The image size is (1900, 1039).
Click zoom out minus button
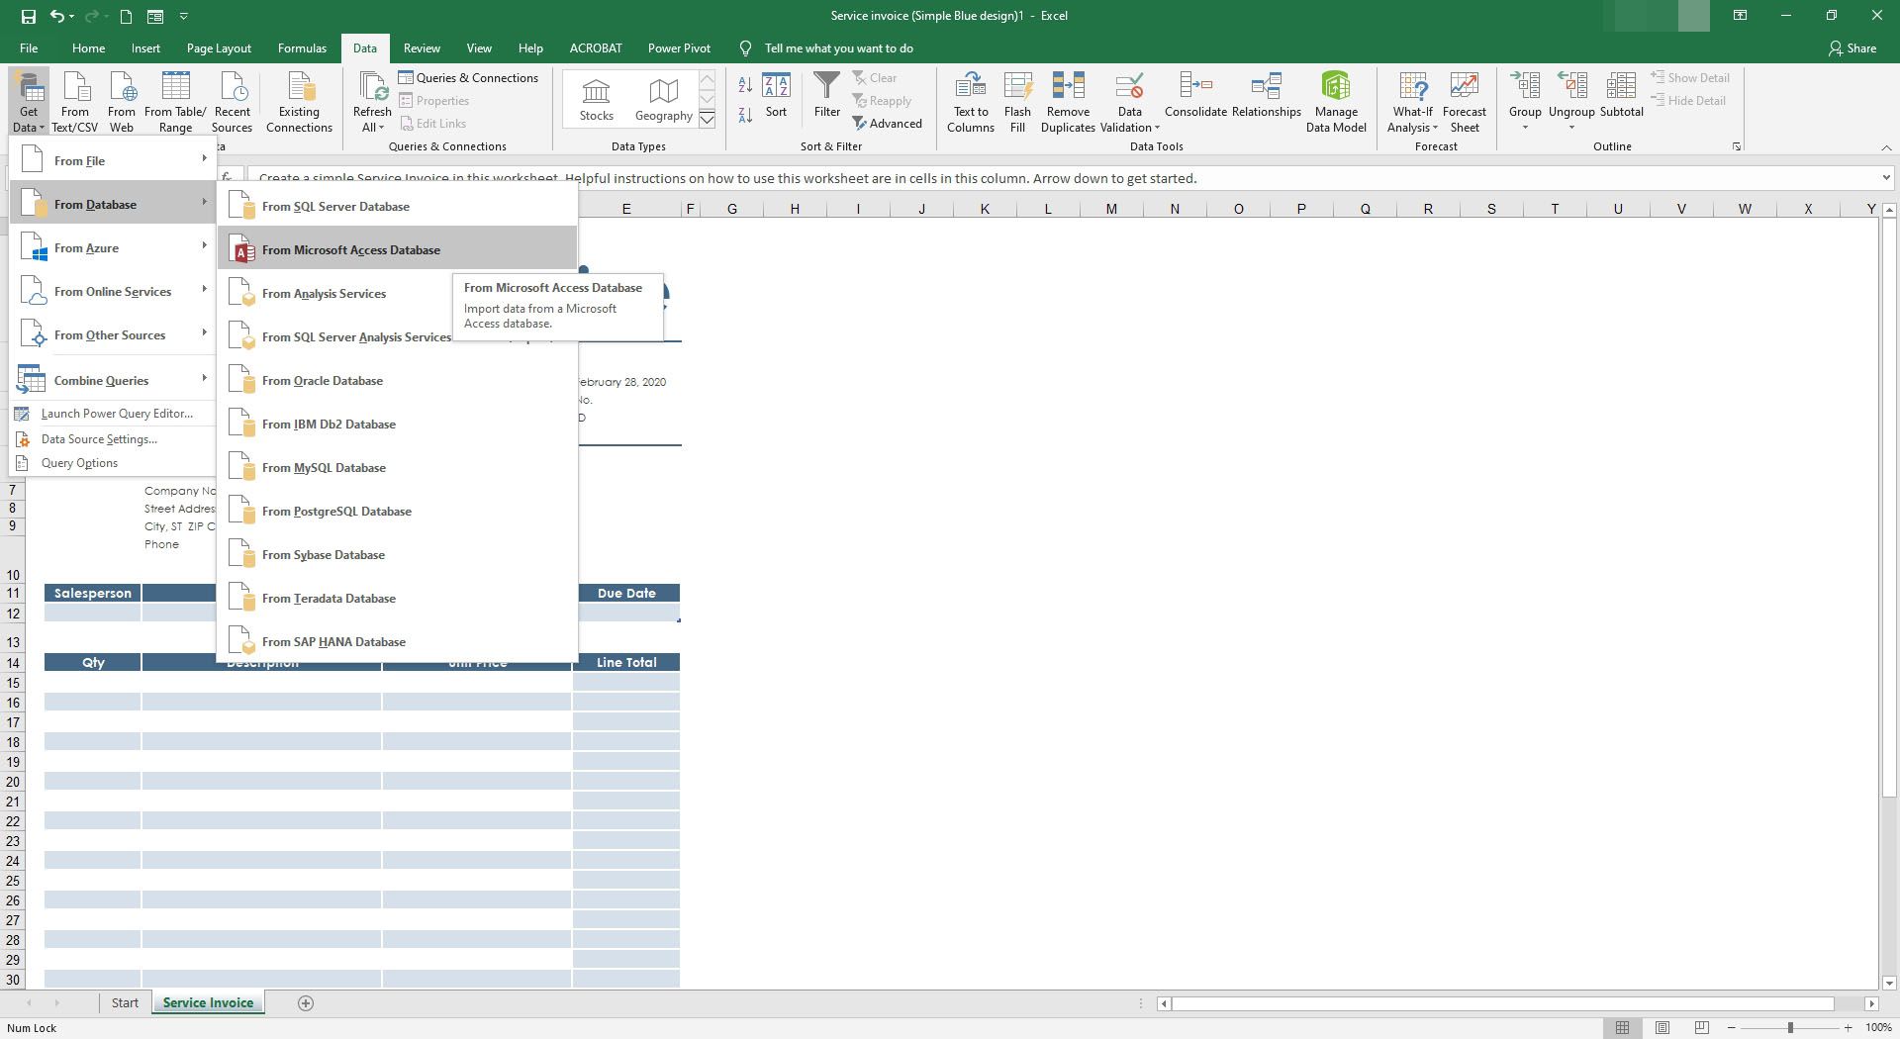(x=1732, y=1028)
